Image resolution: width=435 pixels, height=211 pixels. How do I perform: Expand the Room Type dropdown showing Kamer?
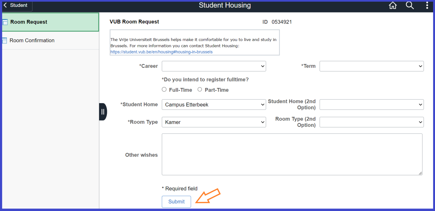pyautogui.click(x=214, y=122)
